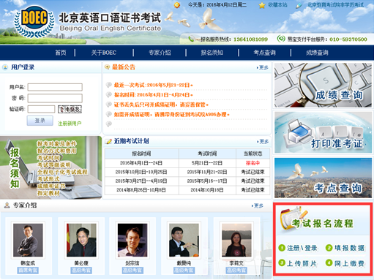This screenshot has height=280, width=374.
Task: Open 首页 in navigation bar
Action: click(61, 53)
